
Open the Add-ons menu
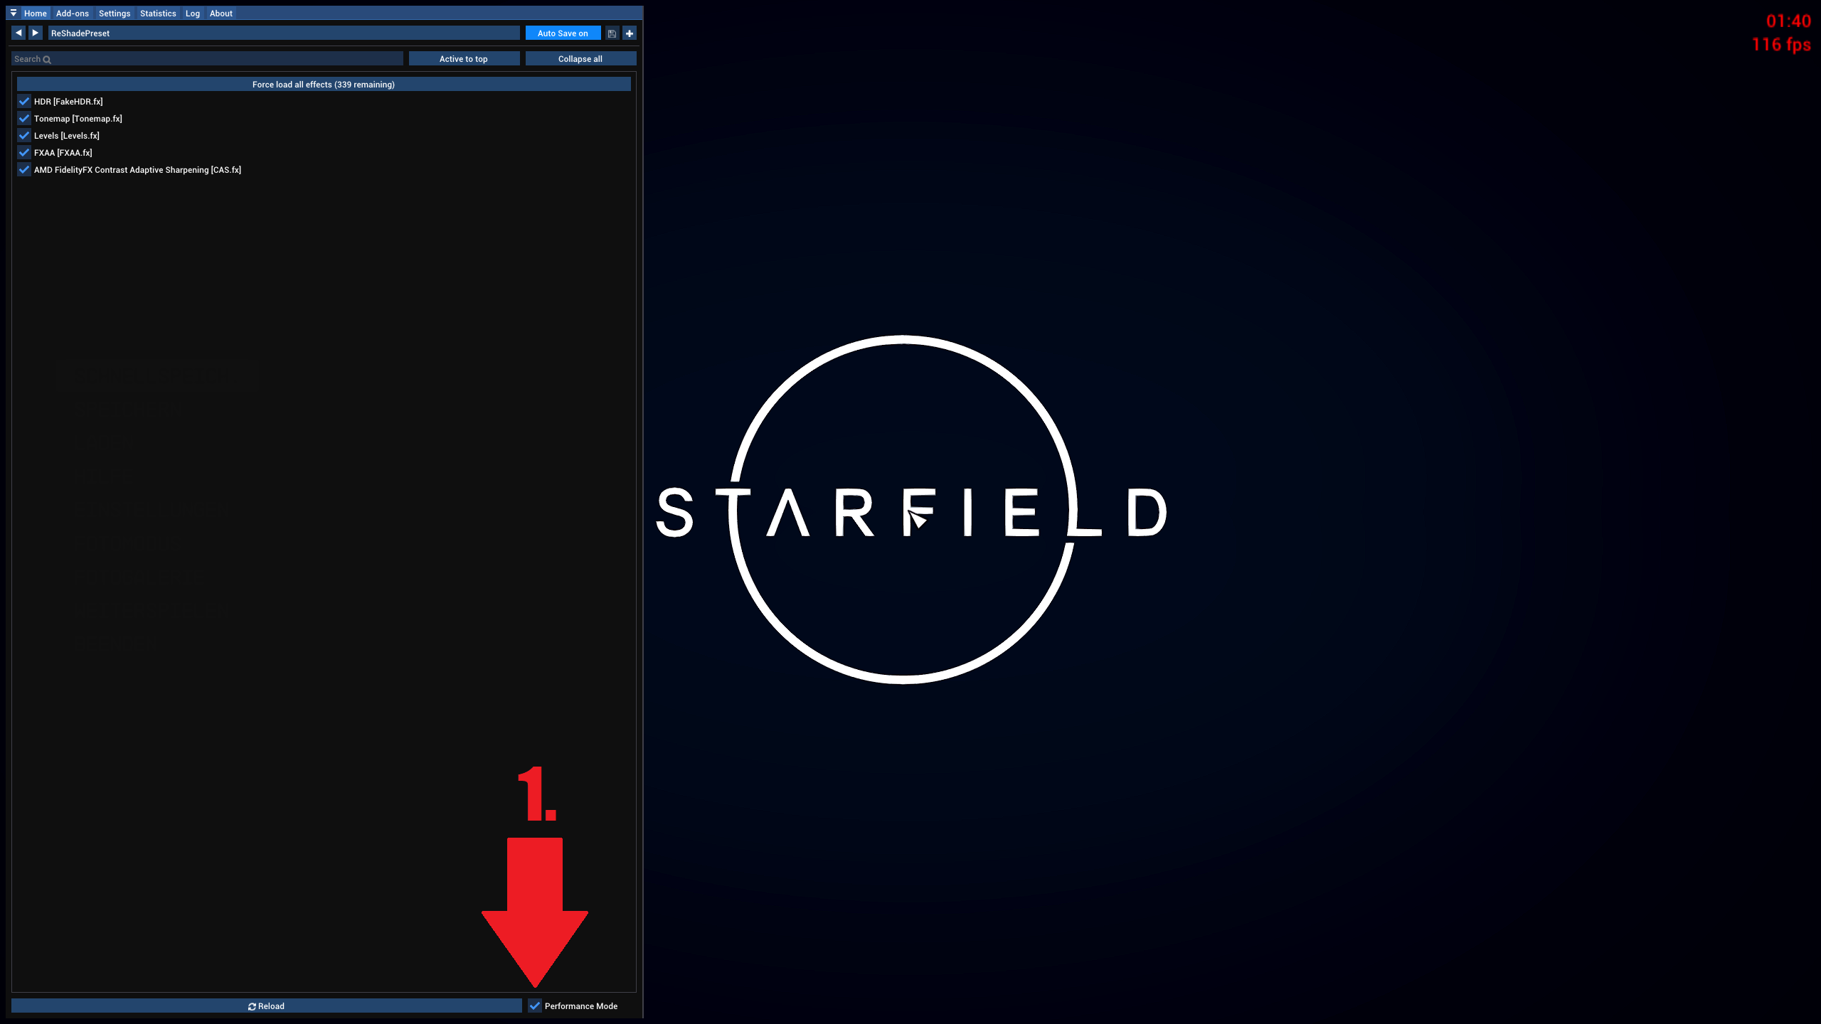tap(71, 13)
